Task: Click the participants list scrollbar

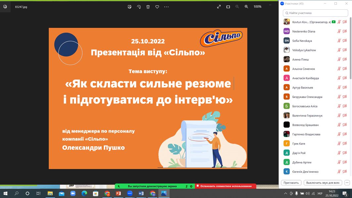Action: (351, 48)
